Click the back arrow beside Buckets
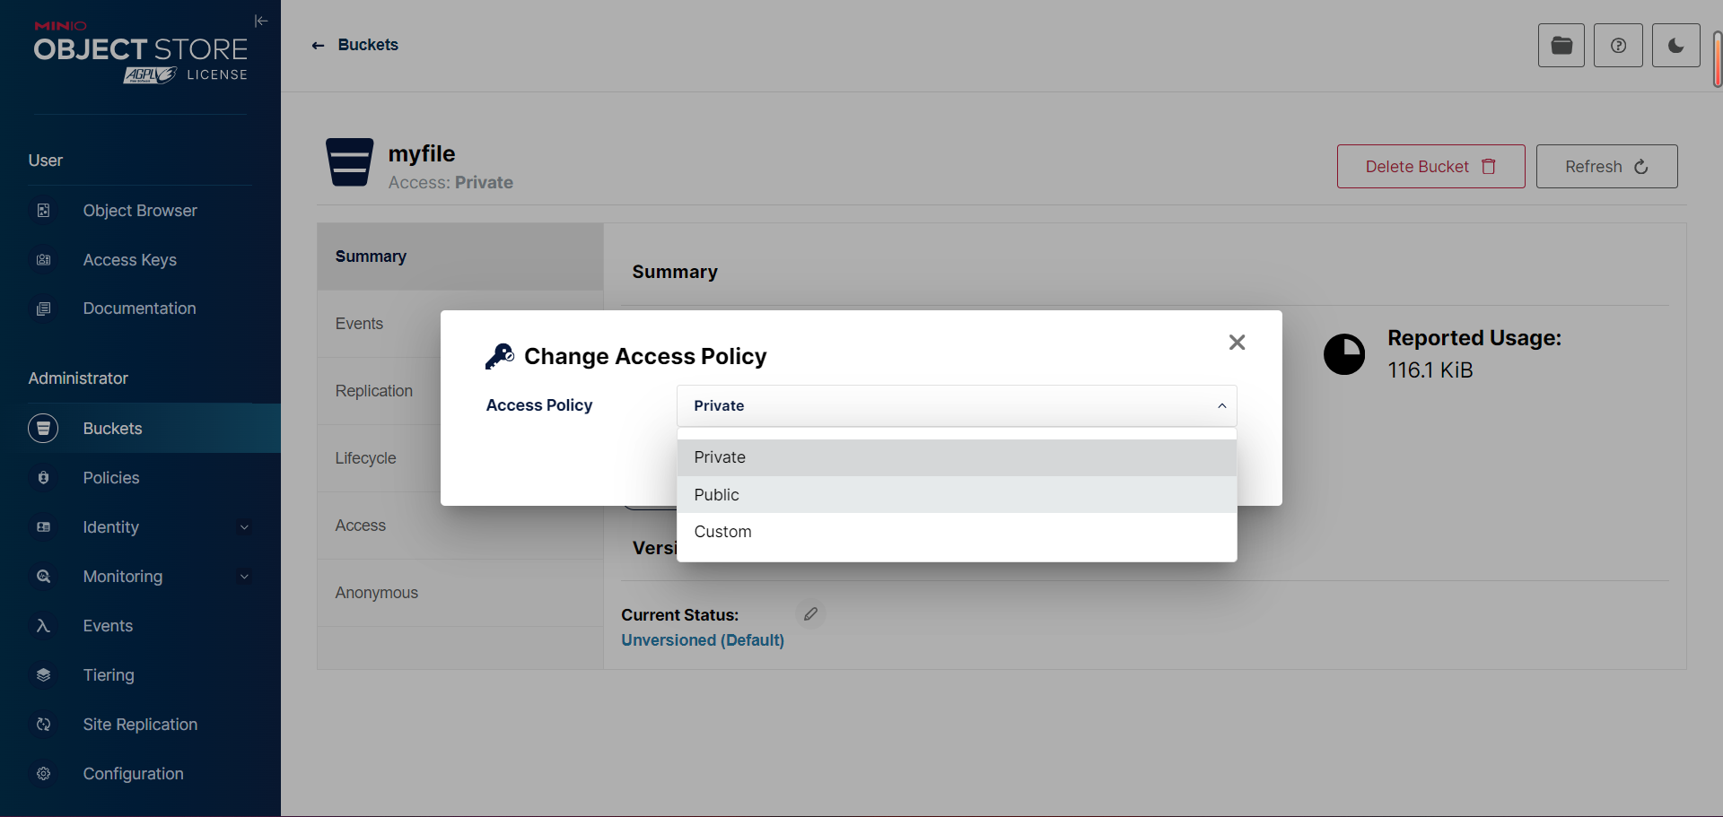This screenshot has height=817, width=1723. click(x=318, y=46)
